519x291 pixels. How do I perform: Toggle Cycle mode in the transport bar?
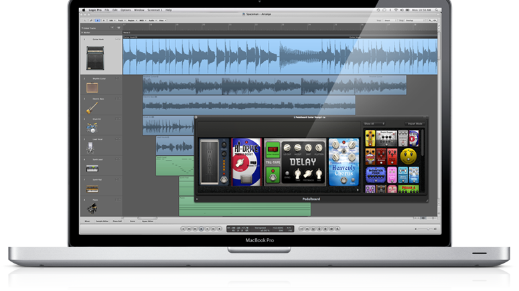[307, 229]
